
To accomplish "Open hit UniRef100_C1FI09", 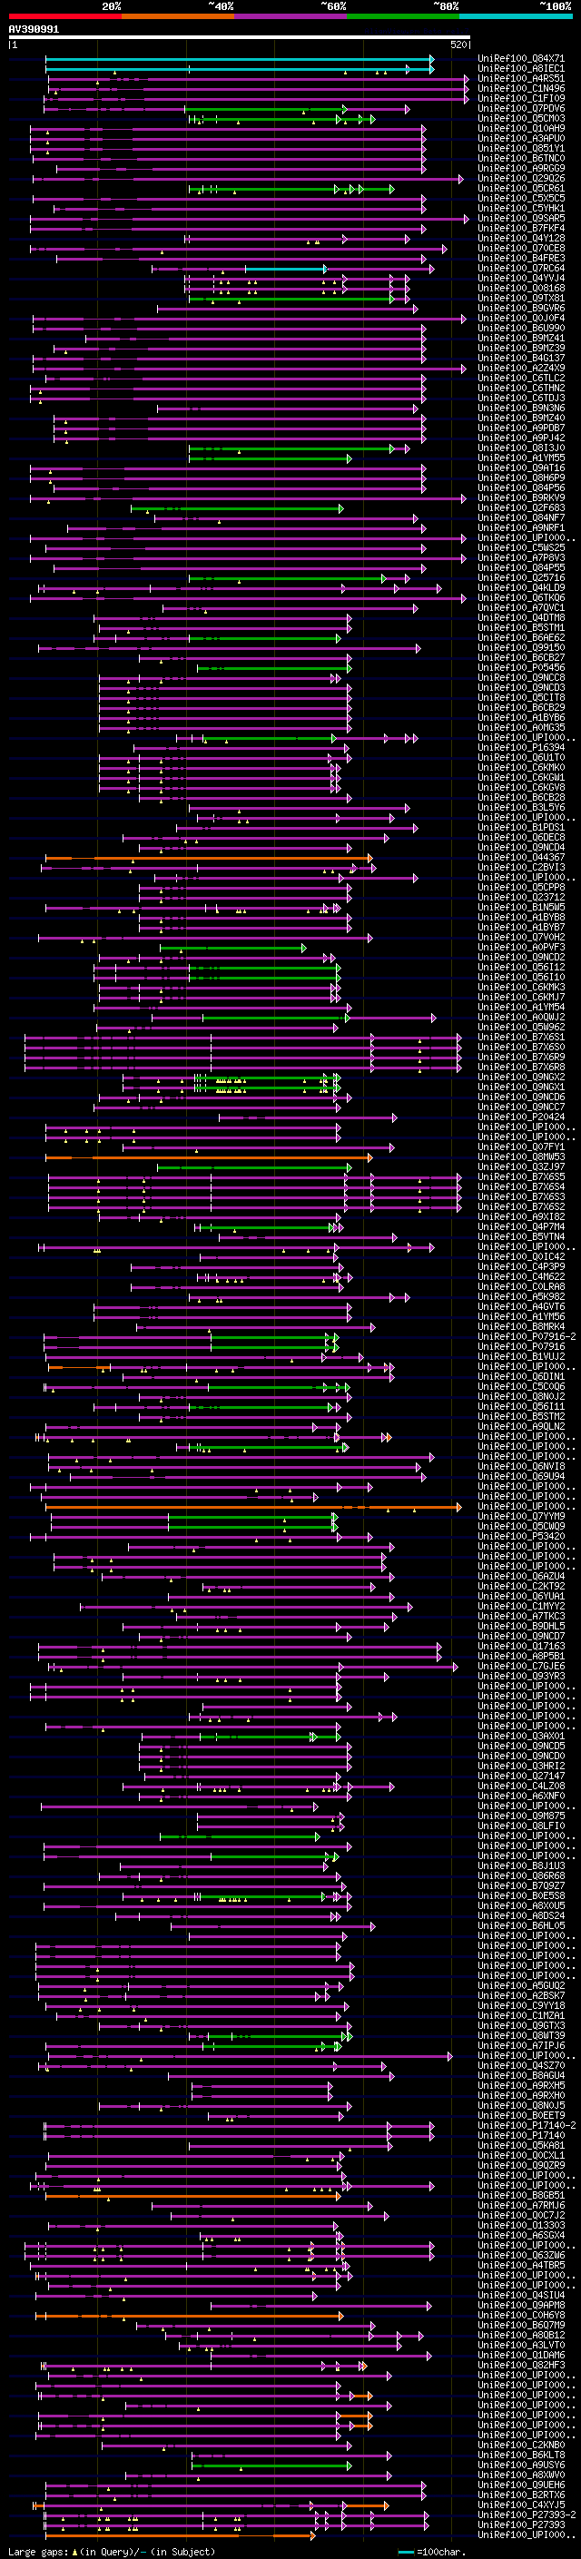I will [x=520, y=98].
